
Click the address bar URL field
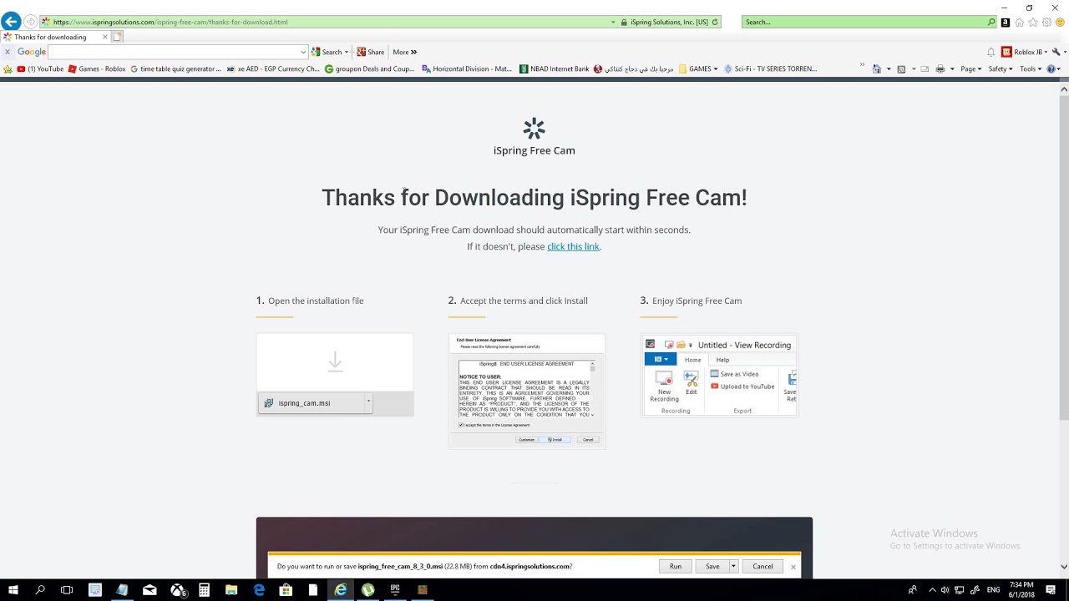click(x=326, y=22)
